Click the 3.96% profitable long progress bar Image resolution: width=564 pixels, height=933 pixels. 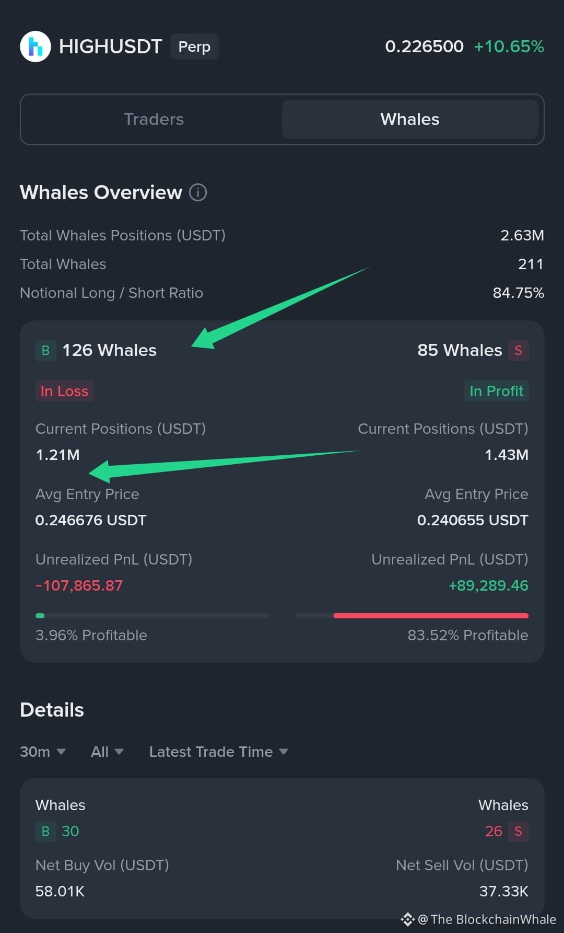coord(152,616)
